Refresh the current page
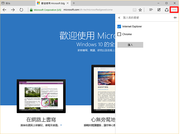 point(21,10)
